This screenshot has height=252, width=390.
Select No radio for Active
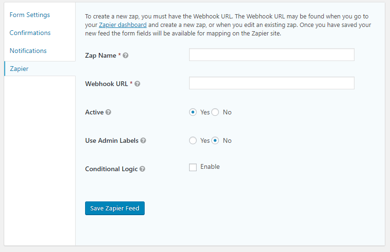pos(215,112)
